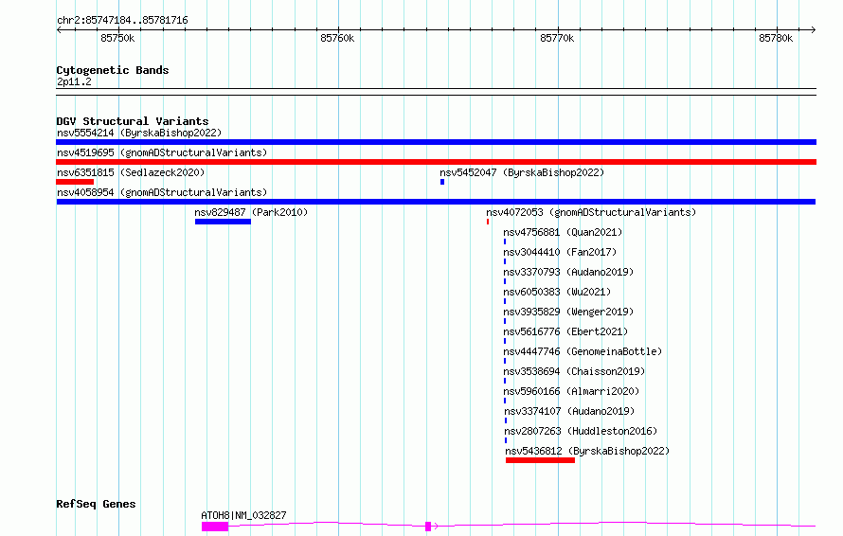Click the Cytogenetic Bands track title

(113, 70)
